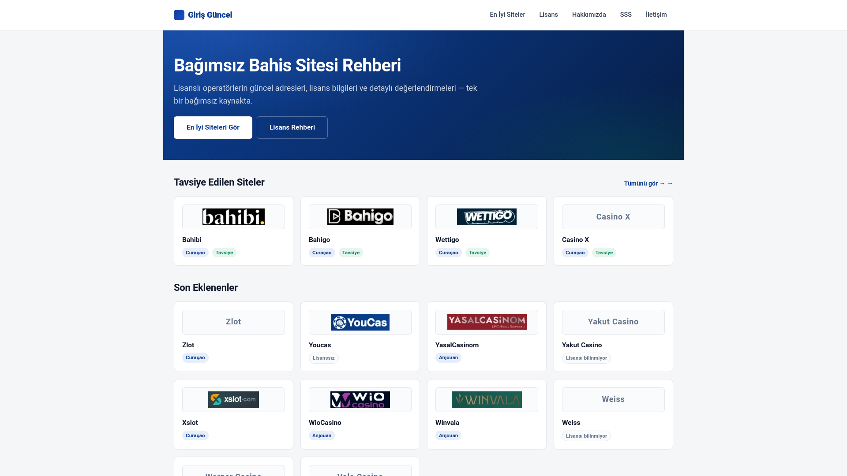
Task: Click the Curaçao badge under Xslot
Action: coord(195,435)
